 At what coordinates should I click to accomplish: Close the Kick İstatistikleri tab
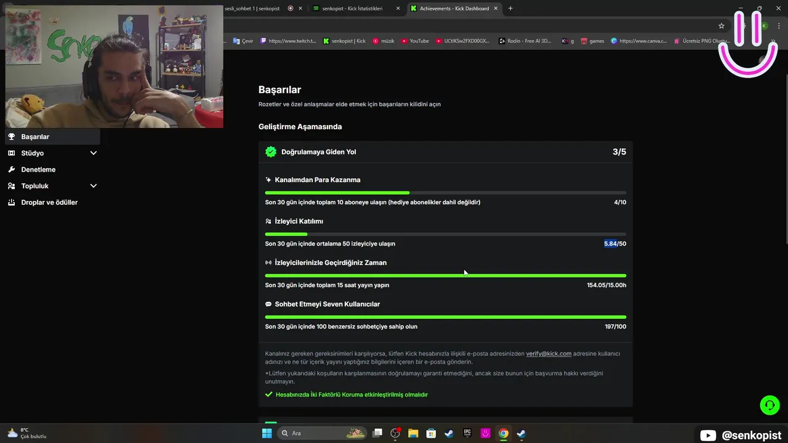398,9
